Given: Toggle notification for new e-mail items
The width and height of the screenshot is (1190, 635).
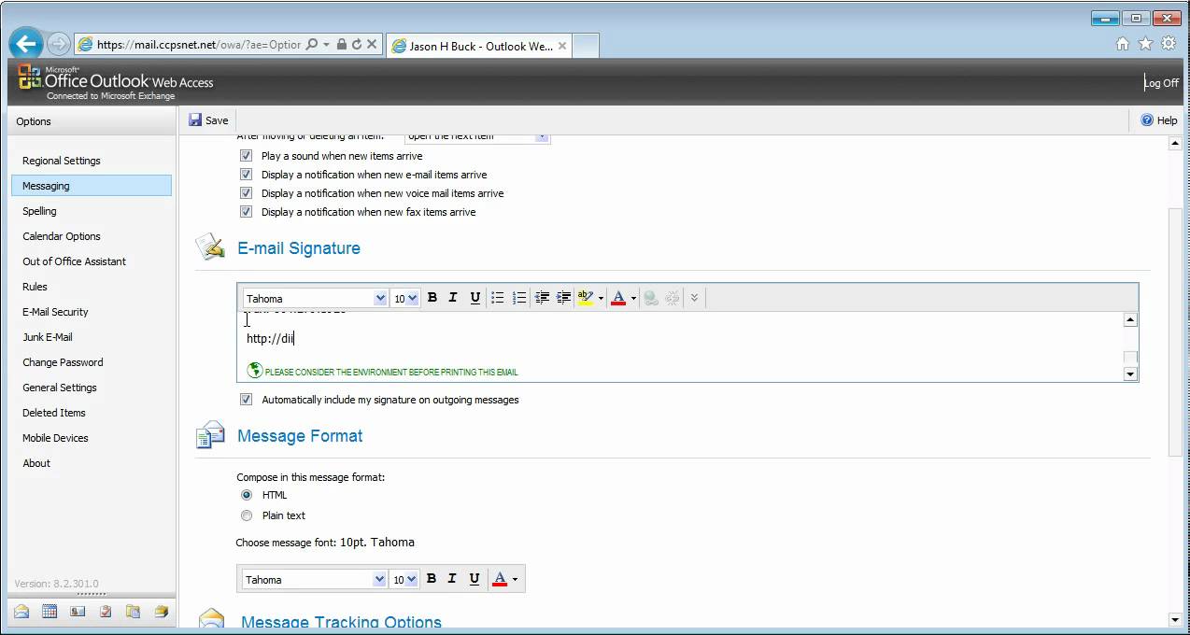Looking at the screenshot, I should point(247,175).
